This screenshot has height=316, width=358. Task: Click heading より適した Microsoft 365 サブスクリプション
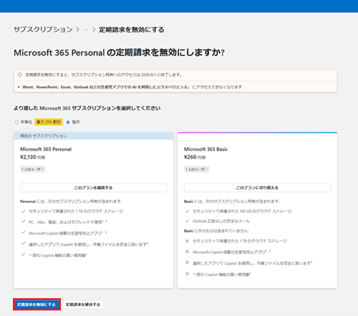click(87, 108)
